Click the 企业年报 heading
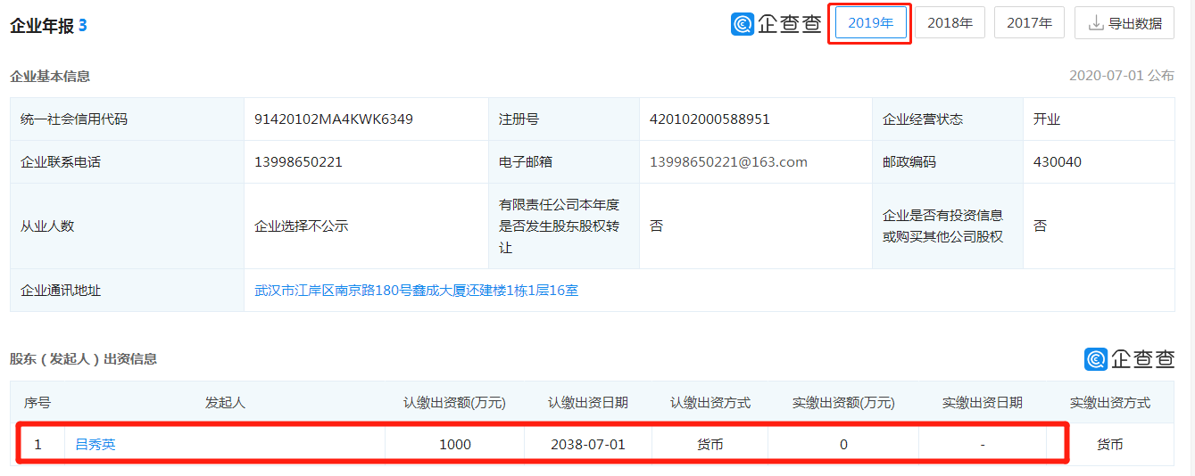Viewport: 1195px width, 476px height. 42,26
